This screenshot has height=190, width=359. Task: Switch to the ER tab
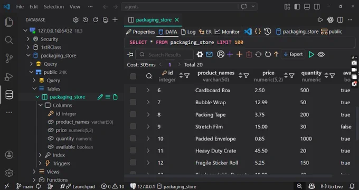(x=205, y=32)
